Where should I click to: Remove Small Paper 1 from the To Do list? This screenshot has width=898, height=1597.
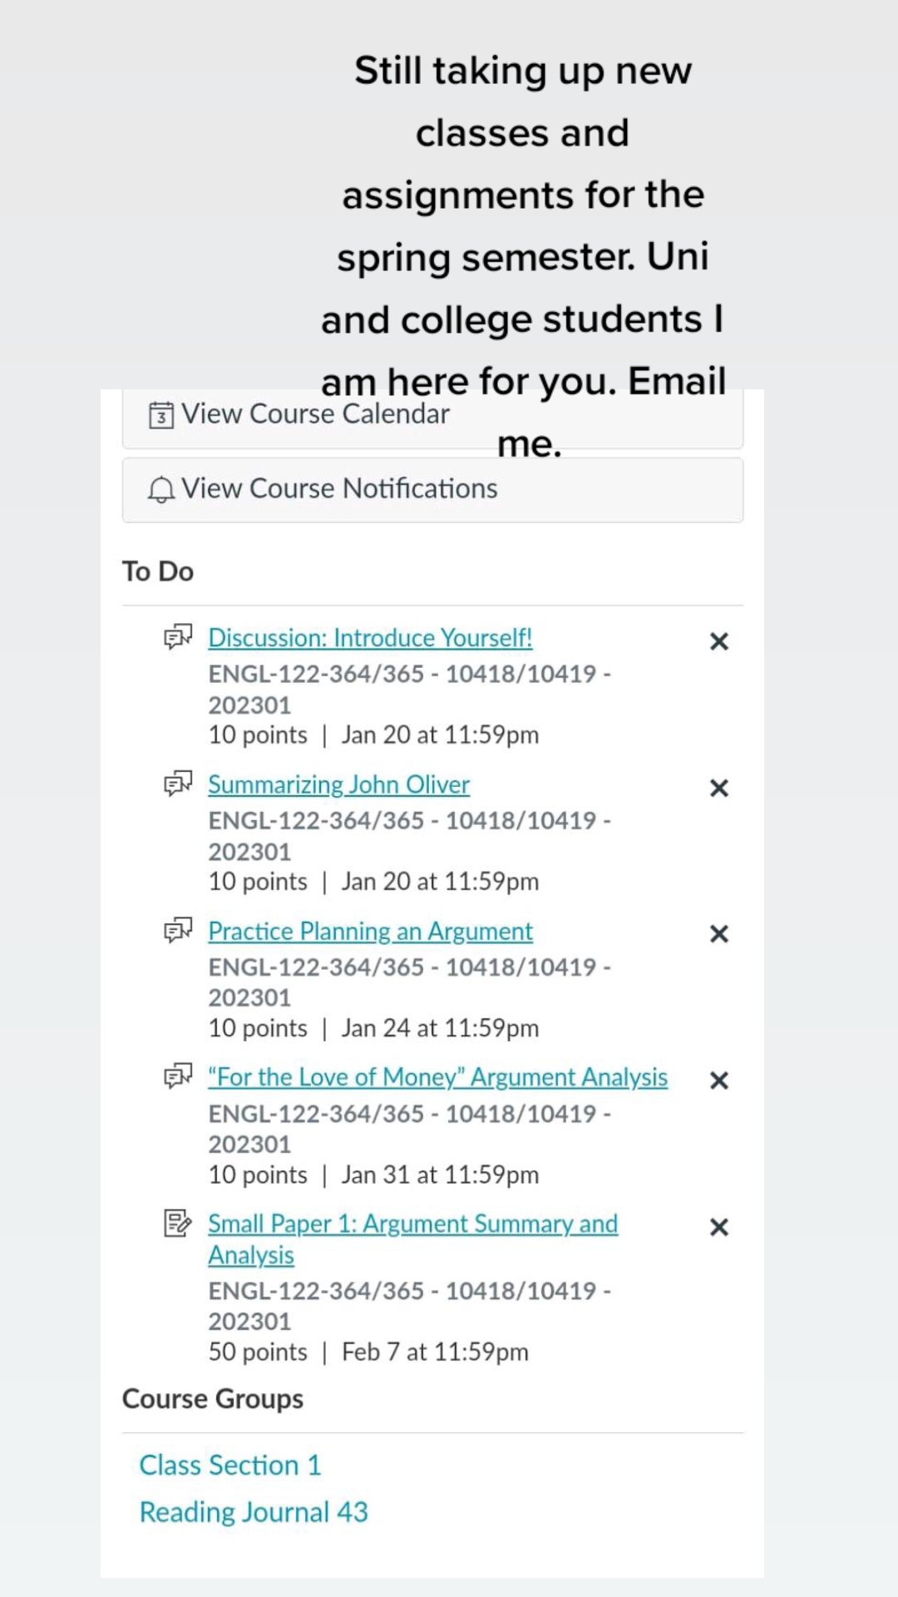719,1227
